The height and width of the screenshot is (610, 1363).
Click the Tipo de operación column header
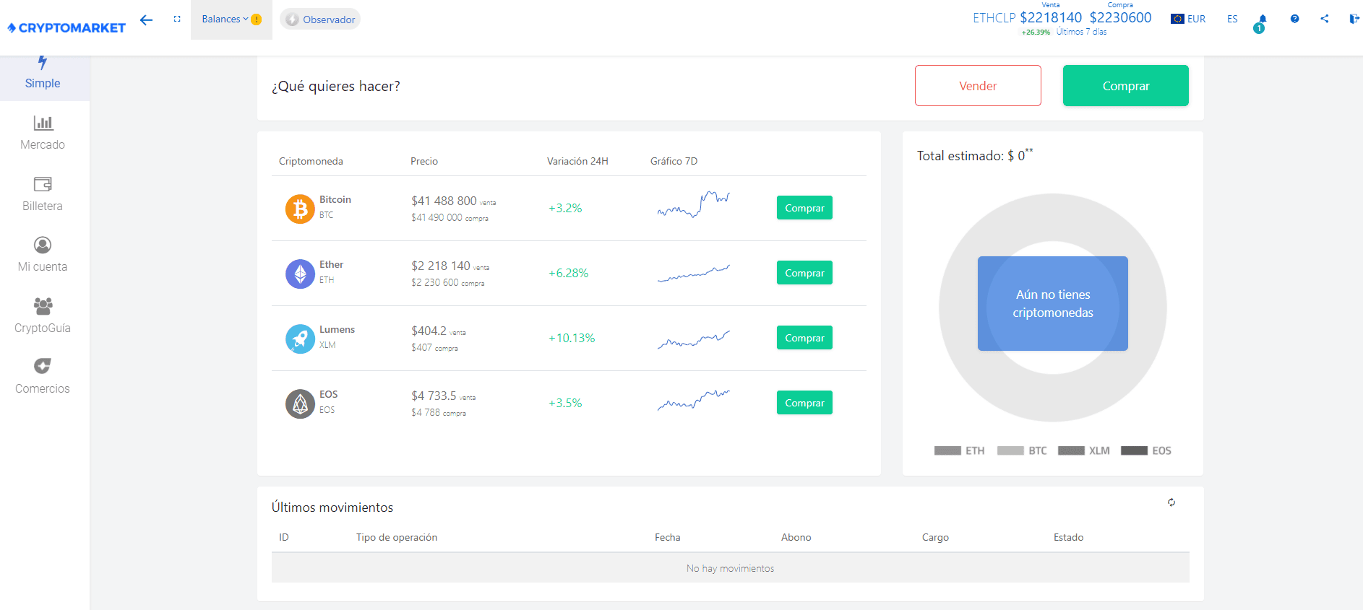coord(397,537)
